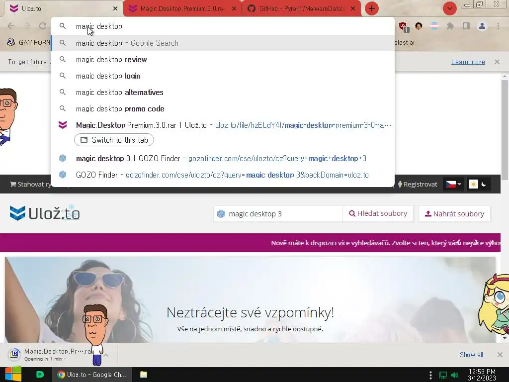Close the GitHub tab
This screenshot has height=382, width=509.
(x=353, y=8)
